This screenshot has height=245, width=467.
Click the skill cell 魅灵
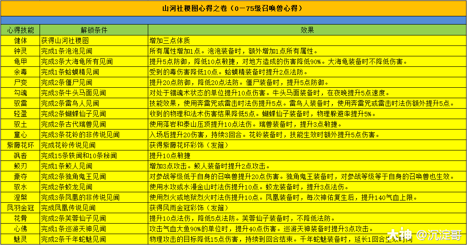point(20,239)
